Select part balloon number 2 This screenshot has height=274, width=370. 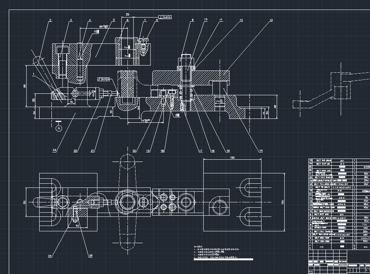pos(50,21)
